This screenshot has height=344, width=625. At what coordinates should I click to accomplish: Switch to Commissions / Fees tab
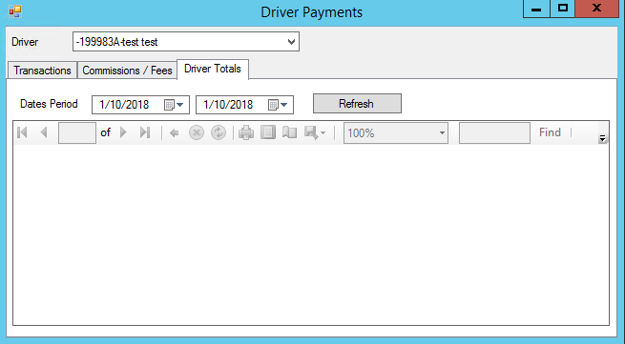[x=127, y=71]
